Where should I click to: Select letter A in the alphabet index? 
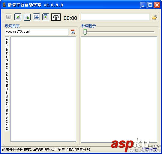(7, 39)
